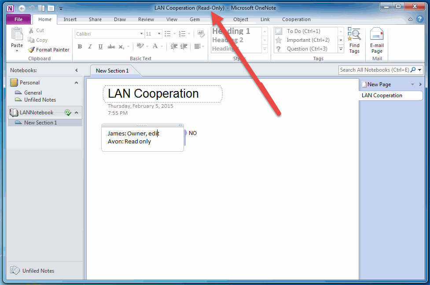430x285 pixels.
Task: Open the General section in Personal
Action: point(33,93)
